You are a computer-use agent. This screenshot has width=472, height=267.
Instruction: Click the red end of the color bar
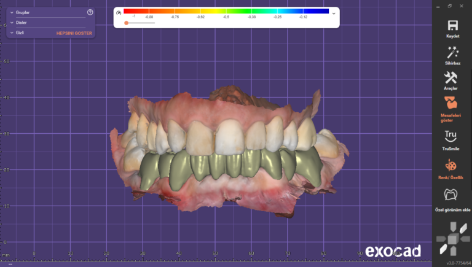coord(127,11)
